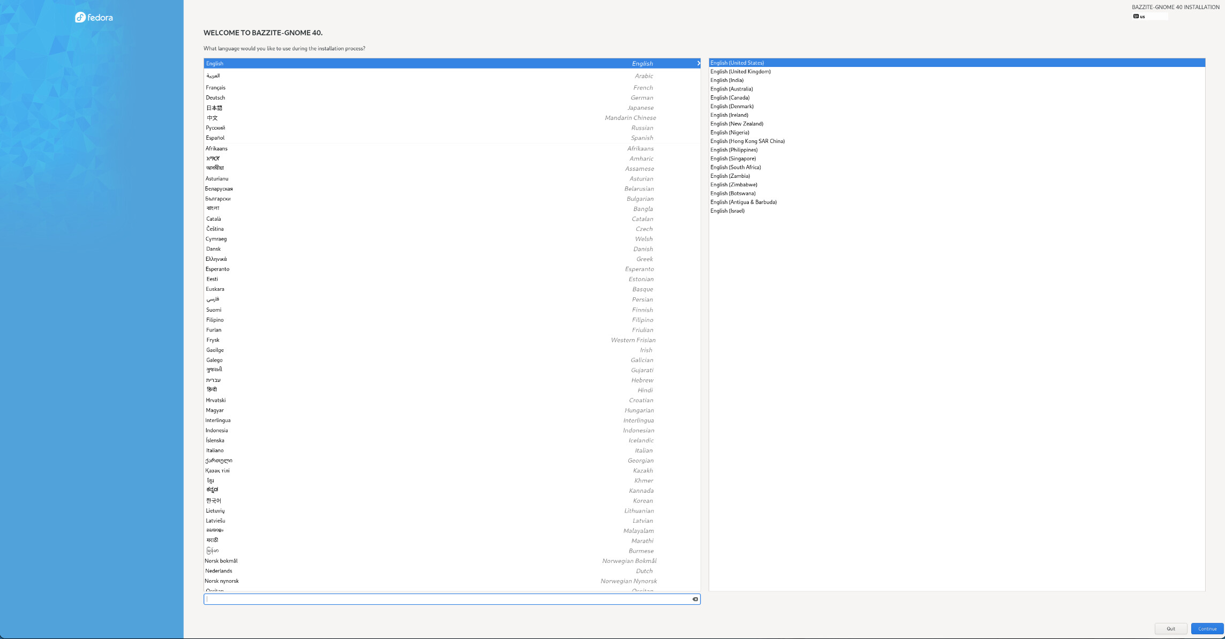Image resolution: width=1225 pixels, height=639 pixels.
Task: Pick the Persian language row
Action: pos(452,299)
